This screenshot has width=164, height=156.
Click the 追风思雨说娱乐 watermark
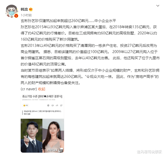149,152
